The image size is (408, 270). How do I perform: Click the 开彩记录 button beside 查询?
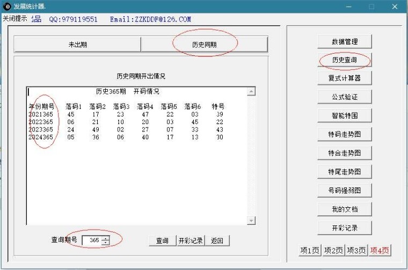pos(191,240)
